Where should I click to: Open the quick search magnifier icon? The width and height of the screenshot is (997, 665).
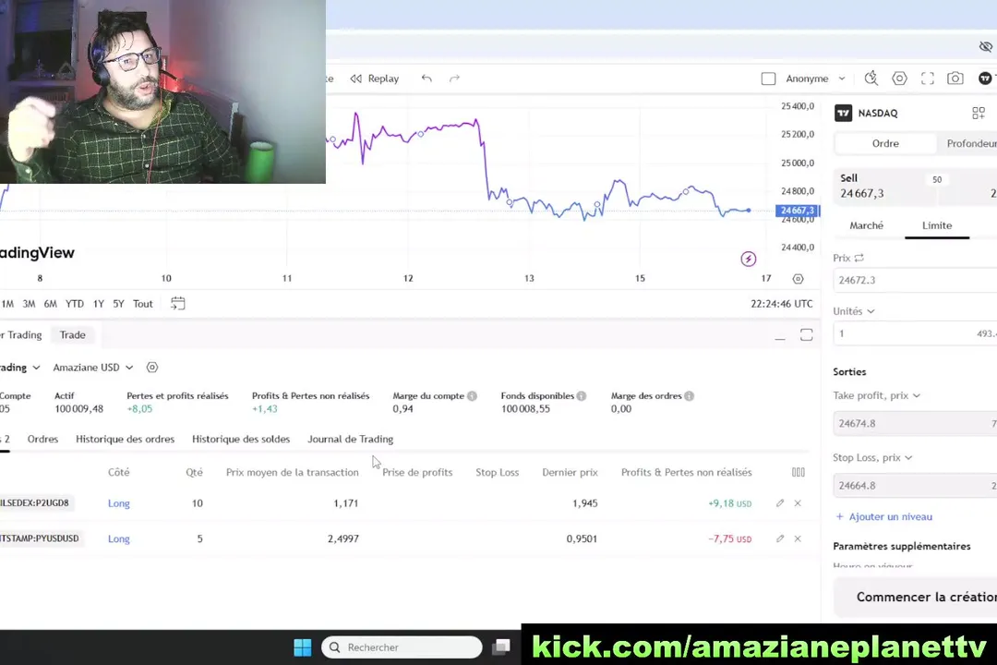pyautogui.click(x=871, y=79)
